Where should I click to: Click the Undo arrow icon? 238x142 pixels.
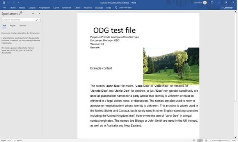8,3
